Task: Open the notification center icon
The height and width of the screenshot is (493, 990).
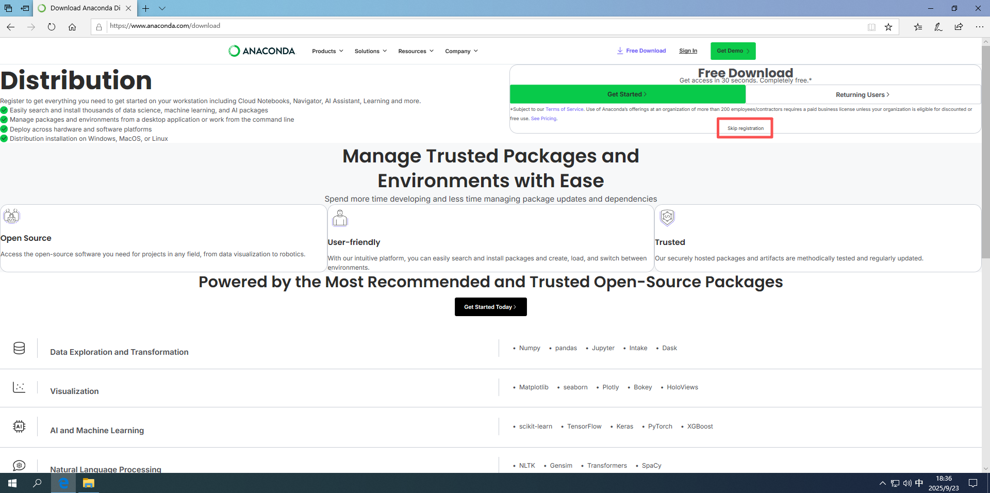Action: pyautogui.click(x=973, y=483)
